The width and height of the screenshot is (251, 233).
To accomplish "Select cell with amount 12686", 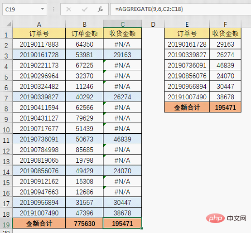I will click(84, 192).
